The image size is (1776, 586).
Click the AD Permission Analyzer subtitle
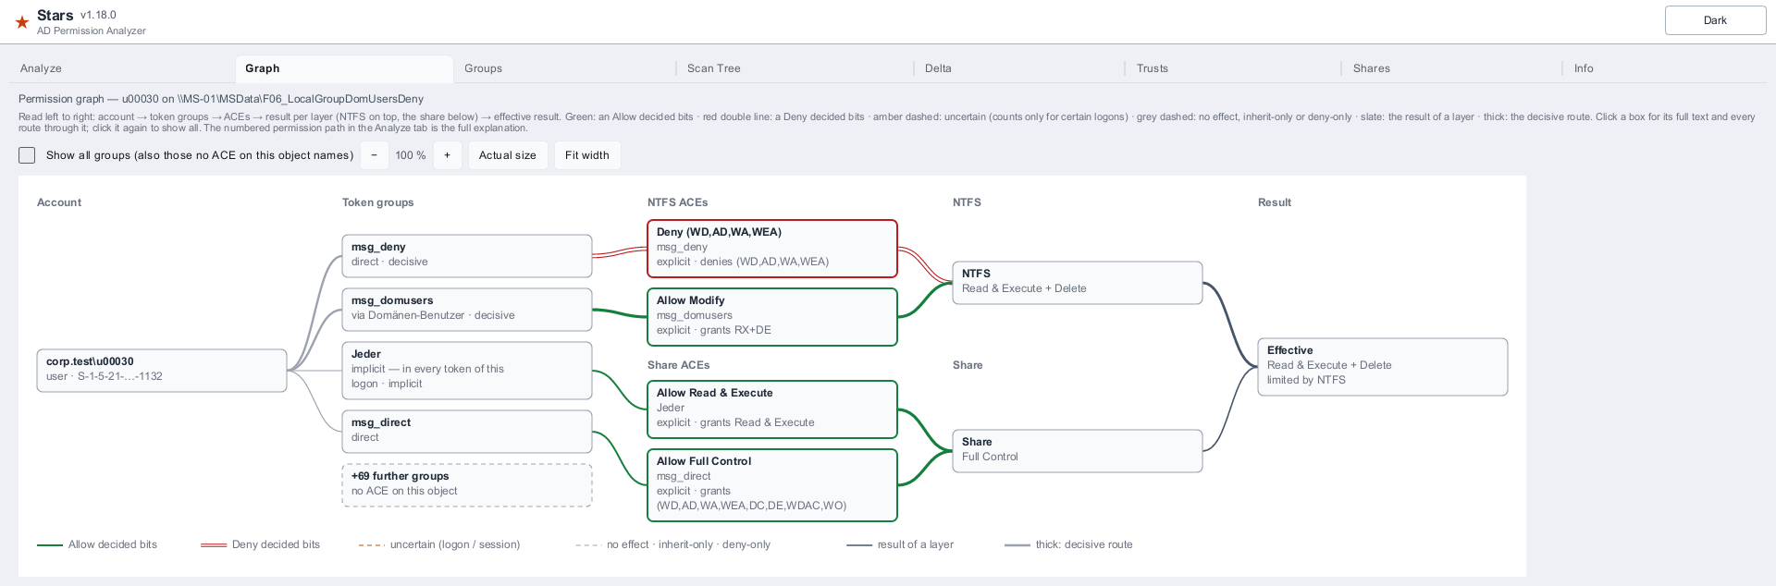click(92, 31)
